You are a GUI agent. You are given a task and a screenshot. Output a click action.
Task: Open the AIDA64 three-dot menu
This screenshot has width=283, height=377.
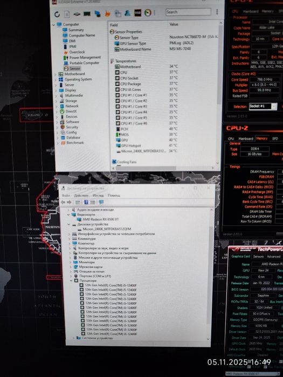pos(217,12)
